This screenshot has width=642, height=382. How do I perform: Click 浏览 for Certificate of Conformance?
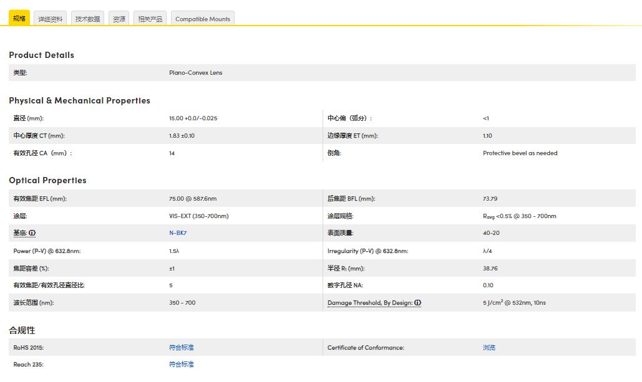(489, 348)
